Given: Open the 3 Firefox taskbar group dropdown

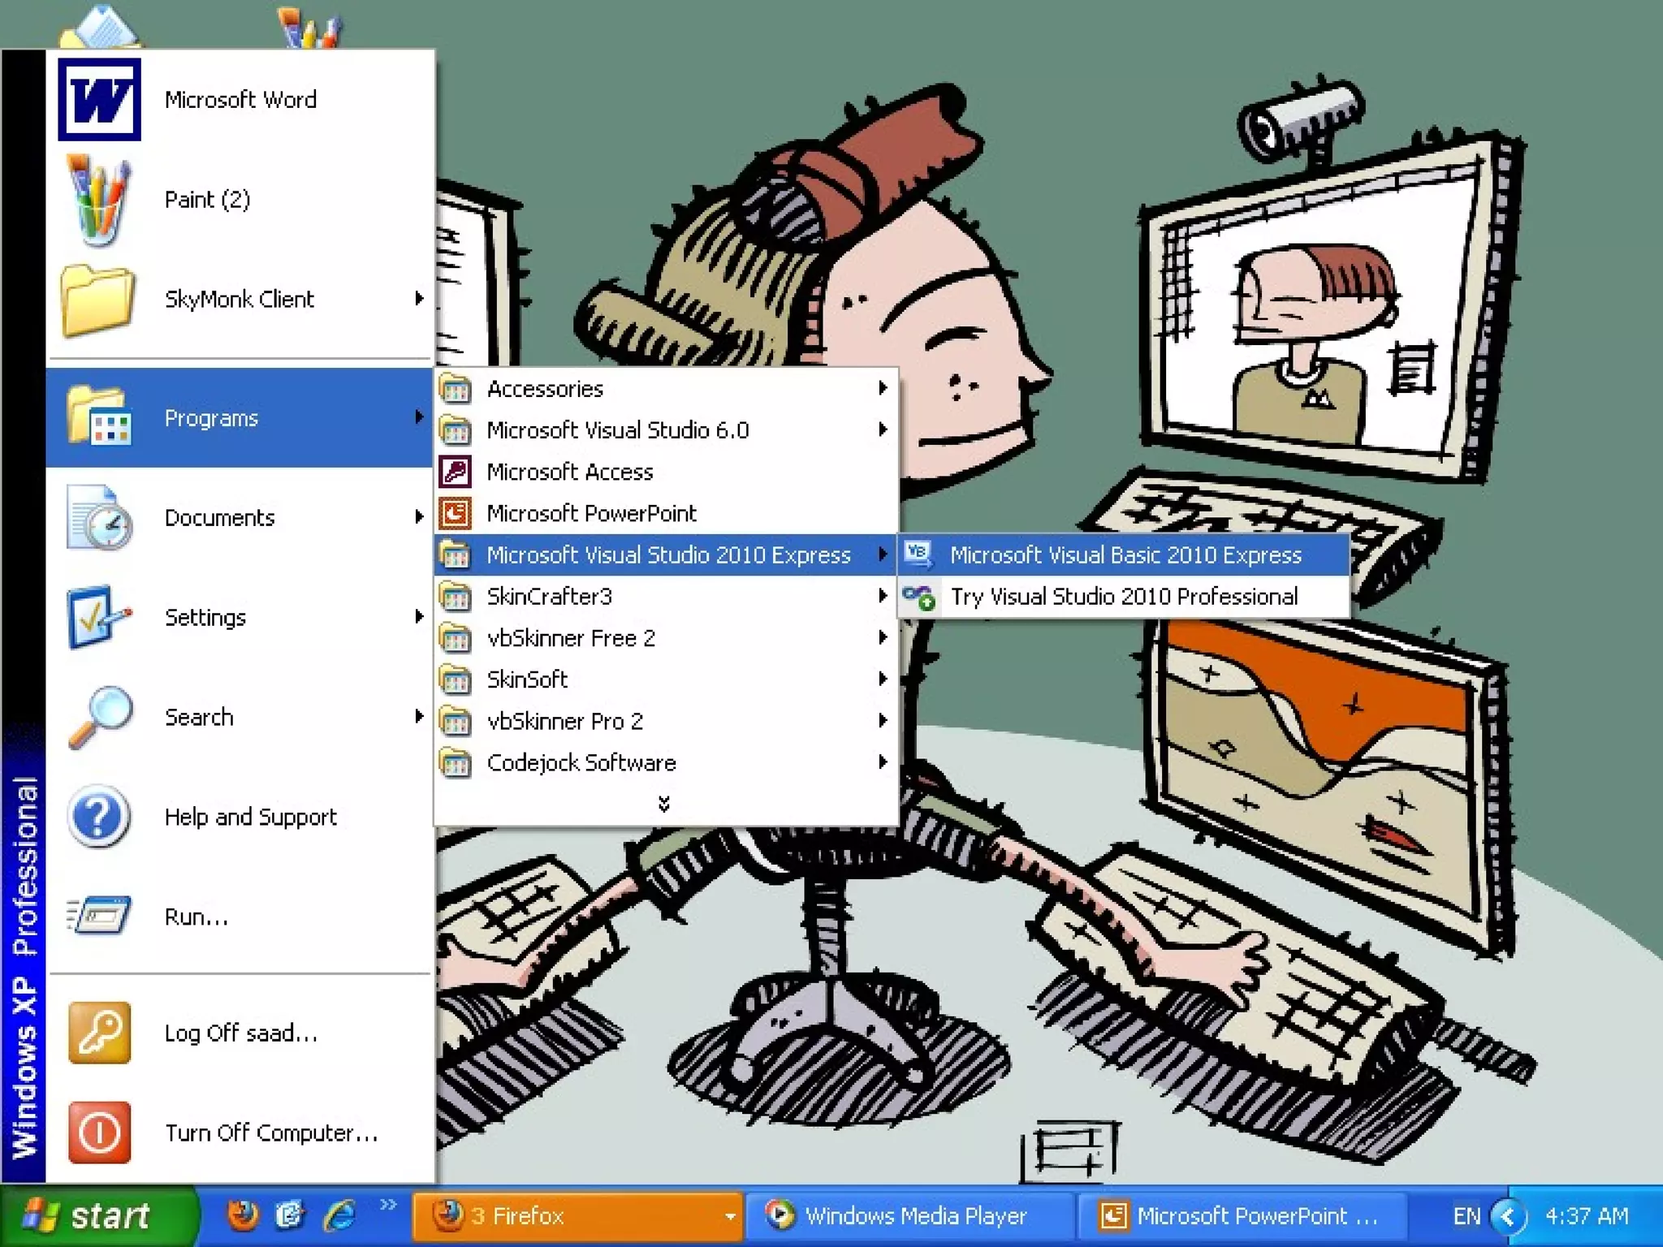Looking at the screenshot, I should pyautogui.click(x=729, y=1216).
